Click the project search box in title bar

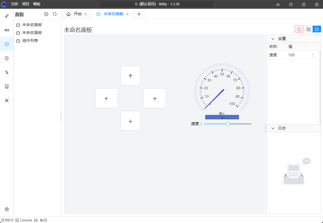(157, 4)
